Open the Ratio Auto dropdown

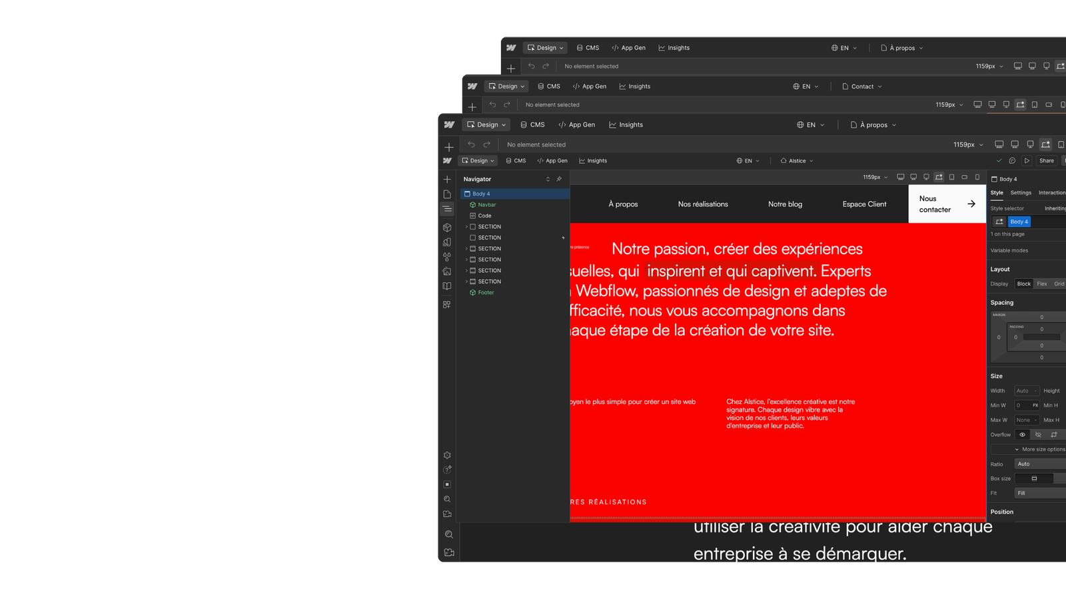(x=1040, y=464)
